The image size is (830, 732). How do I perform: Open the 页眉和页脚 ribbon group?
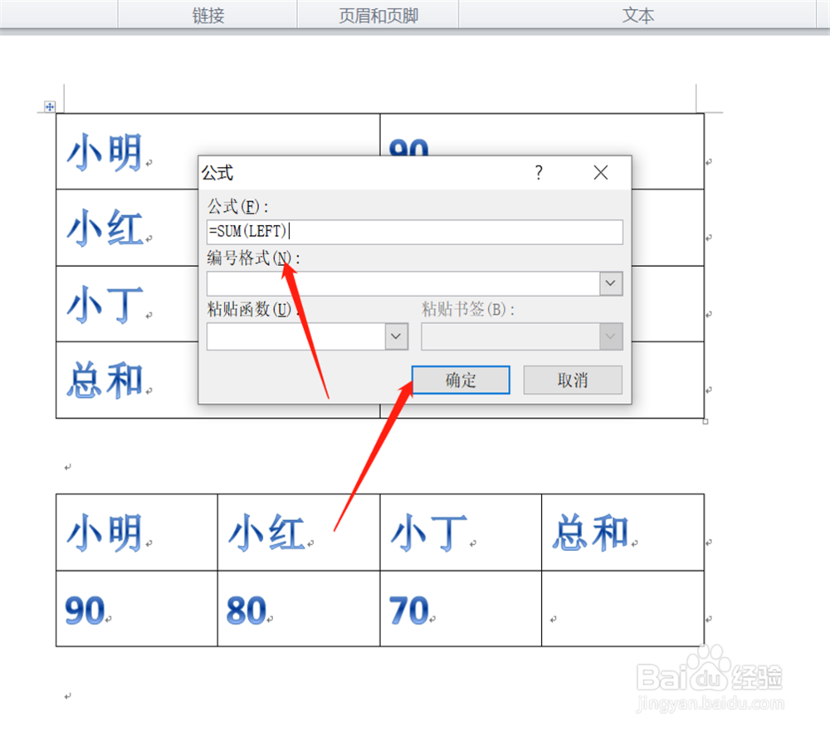pos(376,14)
